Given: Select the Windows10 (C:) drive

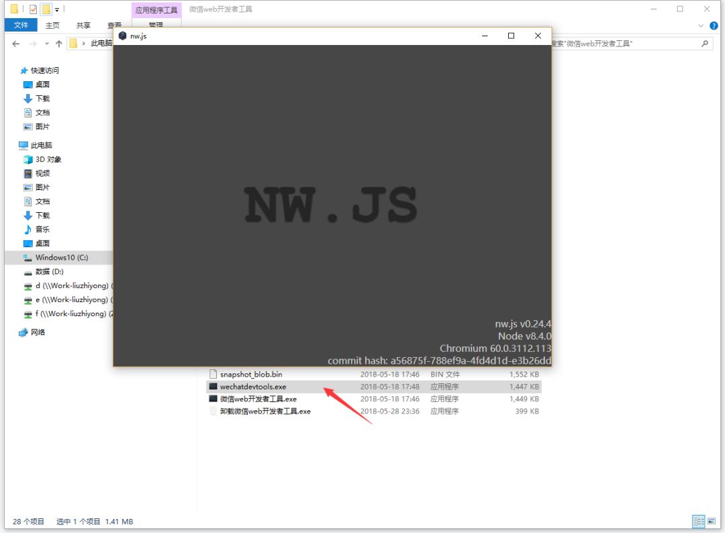Looking at the screenshot, I should (58, 258).
